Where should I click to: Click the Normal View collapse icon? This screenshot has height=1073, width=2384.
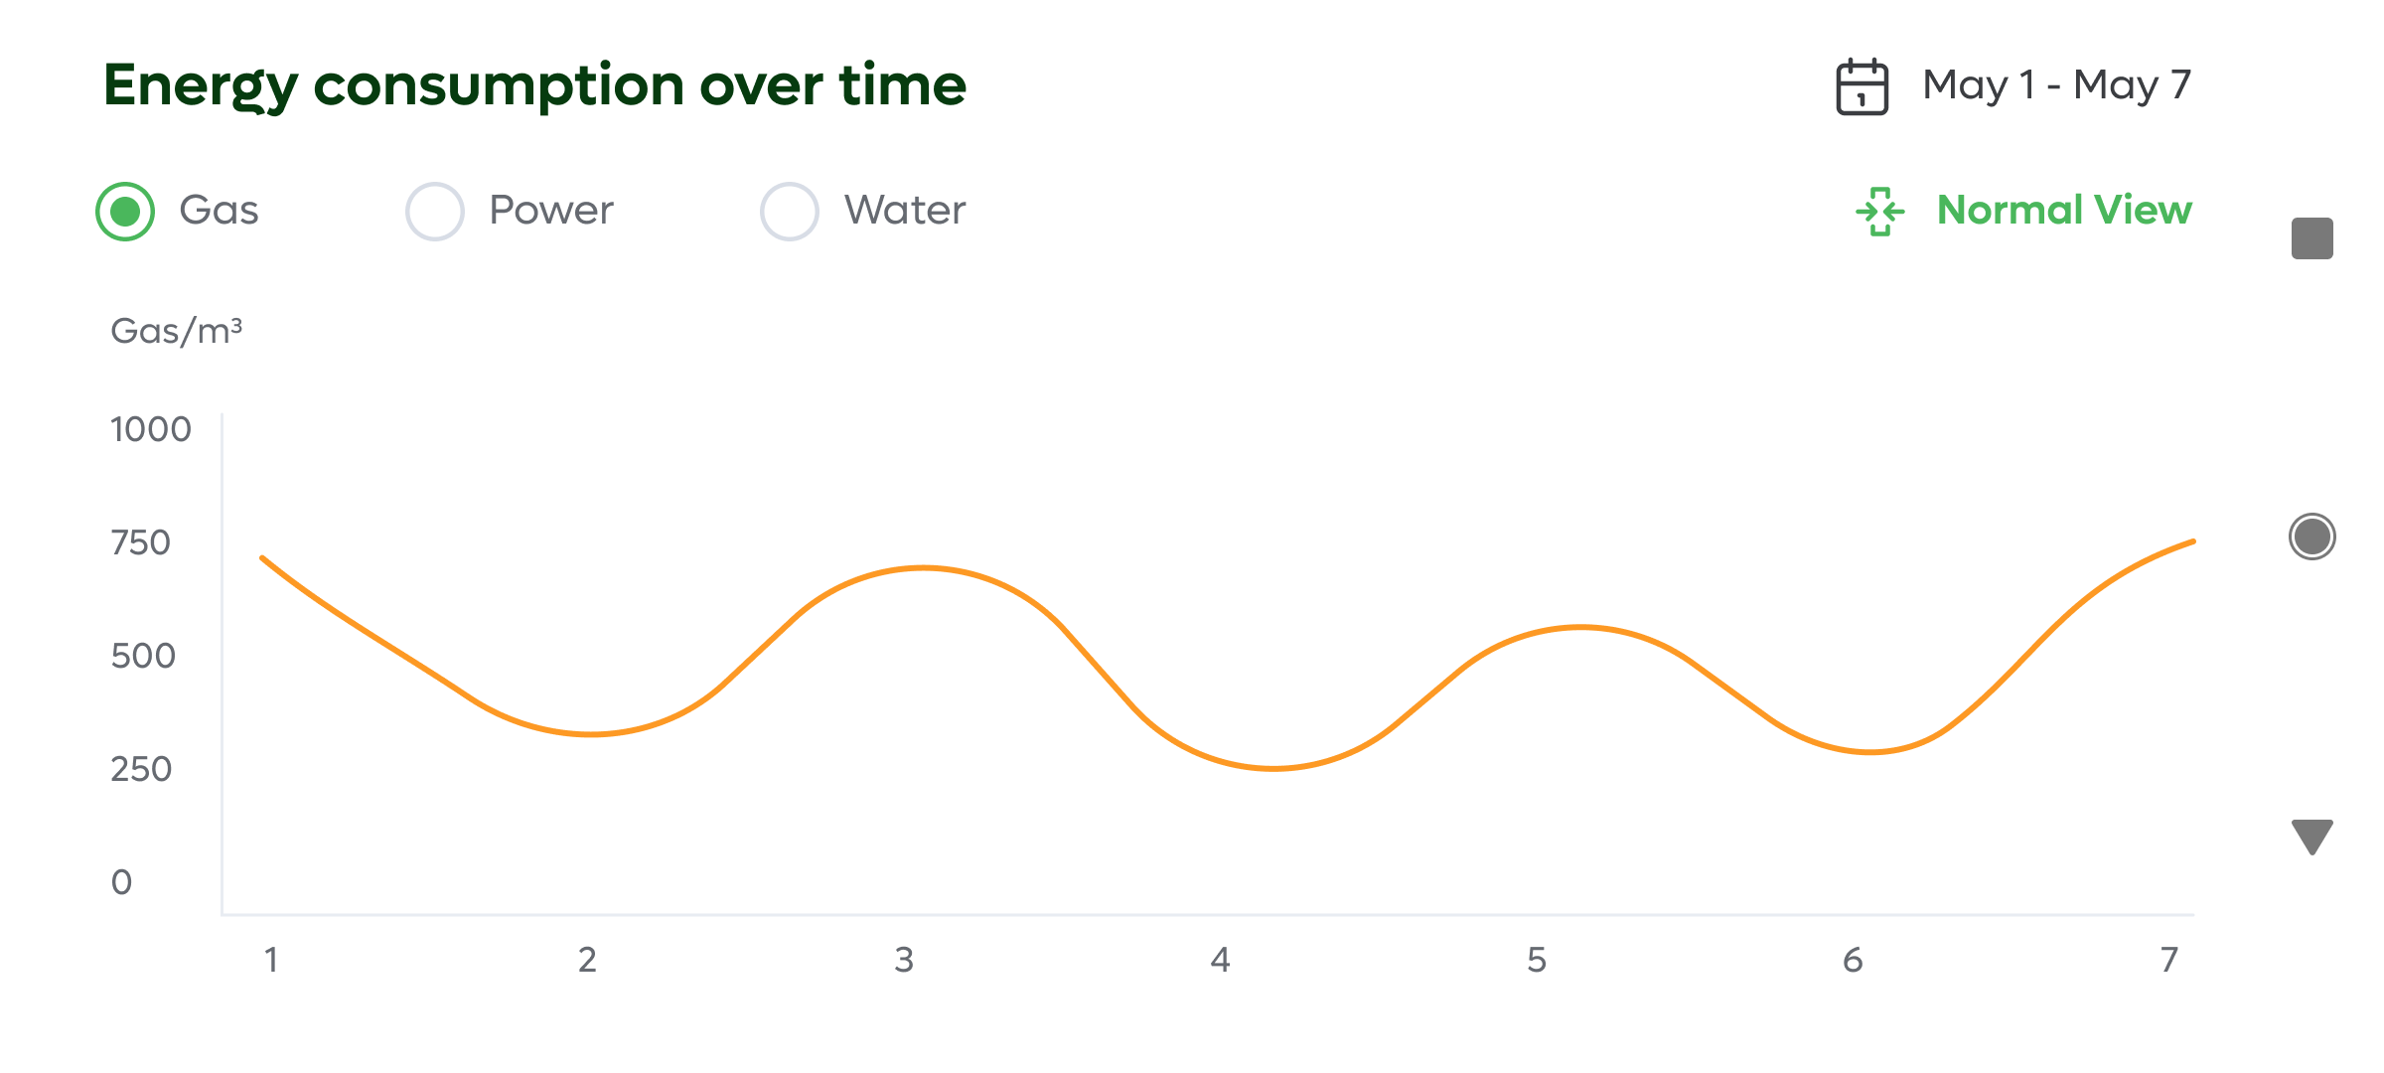pos(1879,211)
